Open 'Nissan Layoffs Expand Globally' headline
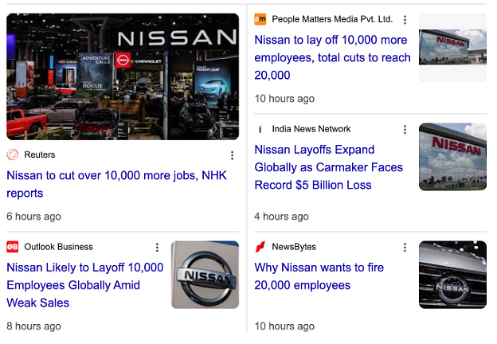Image resolution: width=497 pixels, height=344 pixels. (329, 167)
